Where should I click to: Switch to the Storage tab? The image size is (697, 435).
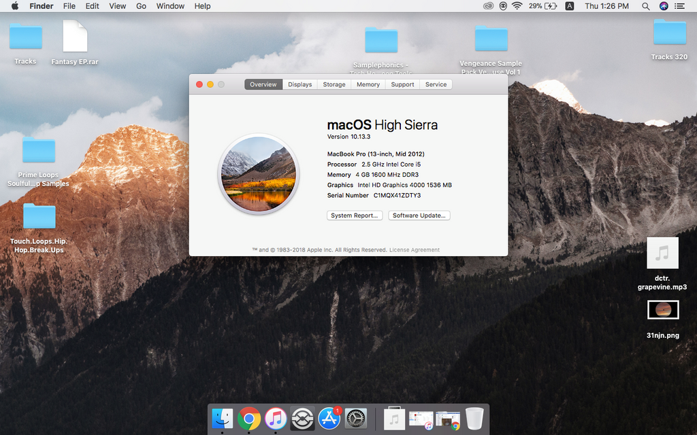tap(334, 84)
